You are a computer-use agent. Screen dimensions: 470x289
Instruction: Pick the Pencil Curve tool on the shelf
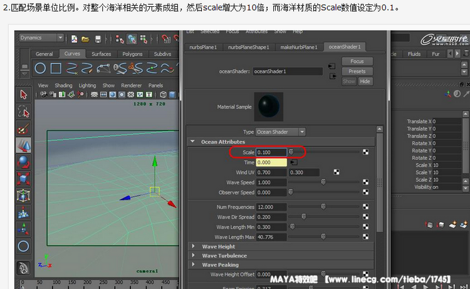point(87,68)
